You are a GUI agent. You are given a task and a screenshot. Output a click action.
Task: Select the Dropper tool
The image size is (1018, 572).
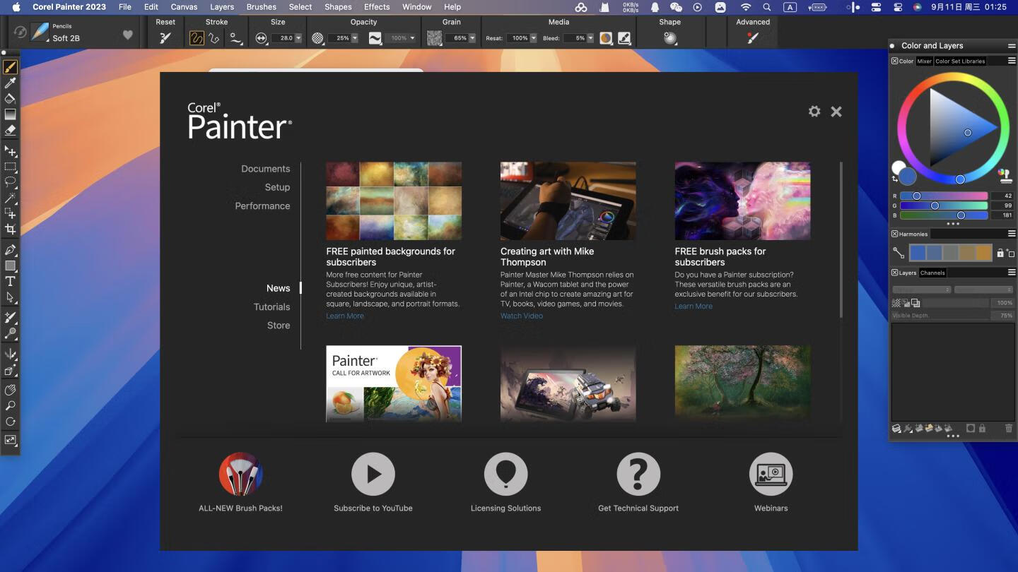[x=10, y=83]
